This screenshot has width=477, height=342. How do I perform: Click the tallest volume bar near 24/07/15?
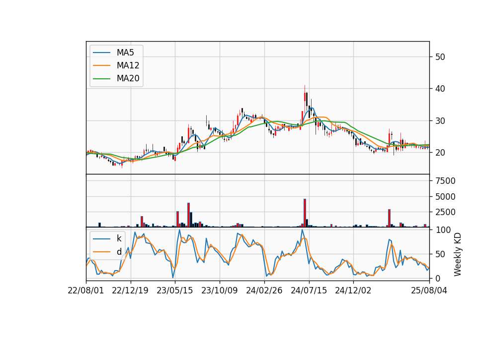pos(305,213)
